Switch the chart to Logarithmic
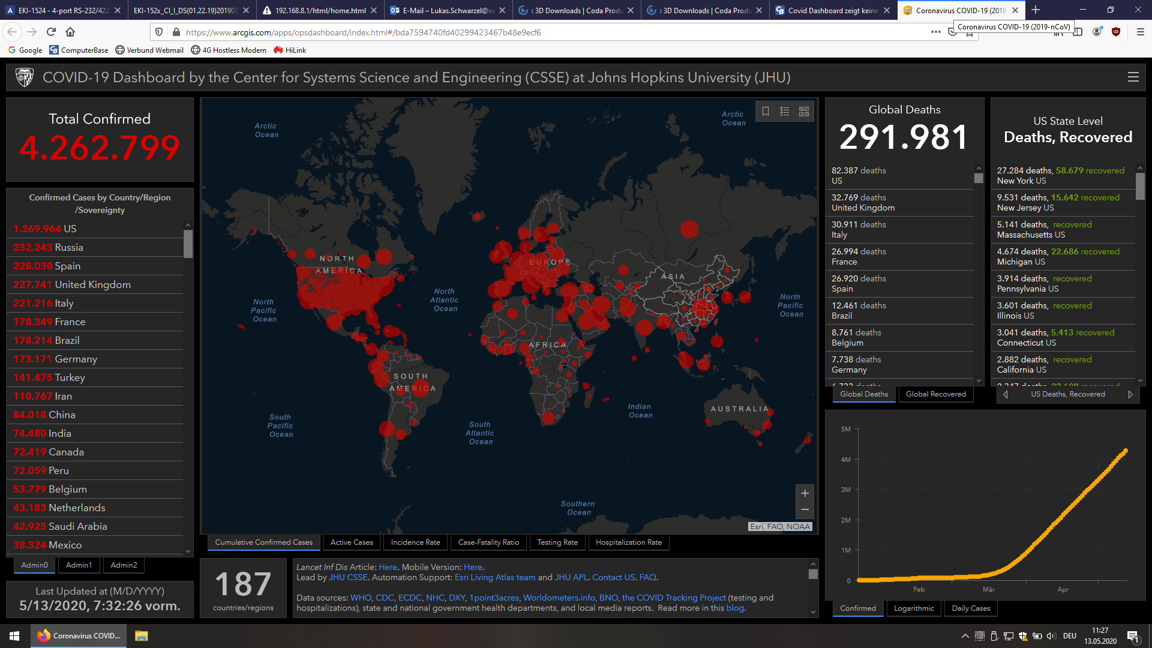Screen dimensions: 1152x648 [x=914, y=608]
